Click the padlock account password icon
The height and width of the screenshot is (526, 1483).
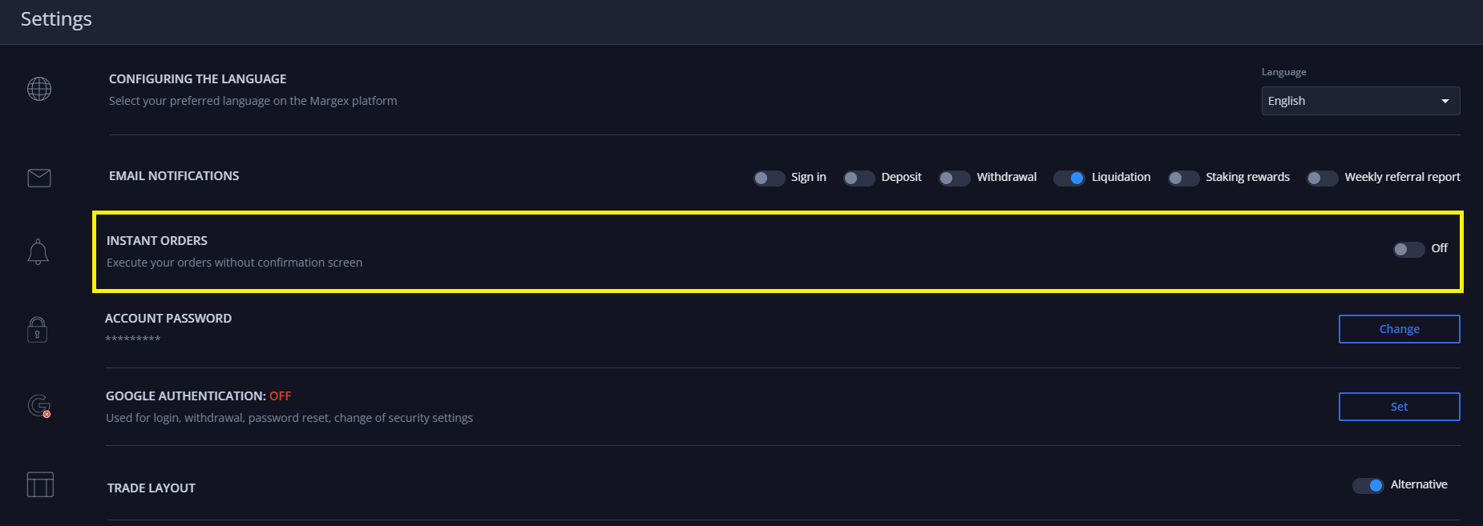tap(38, 329)
